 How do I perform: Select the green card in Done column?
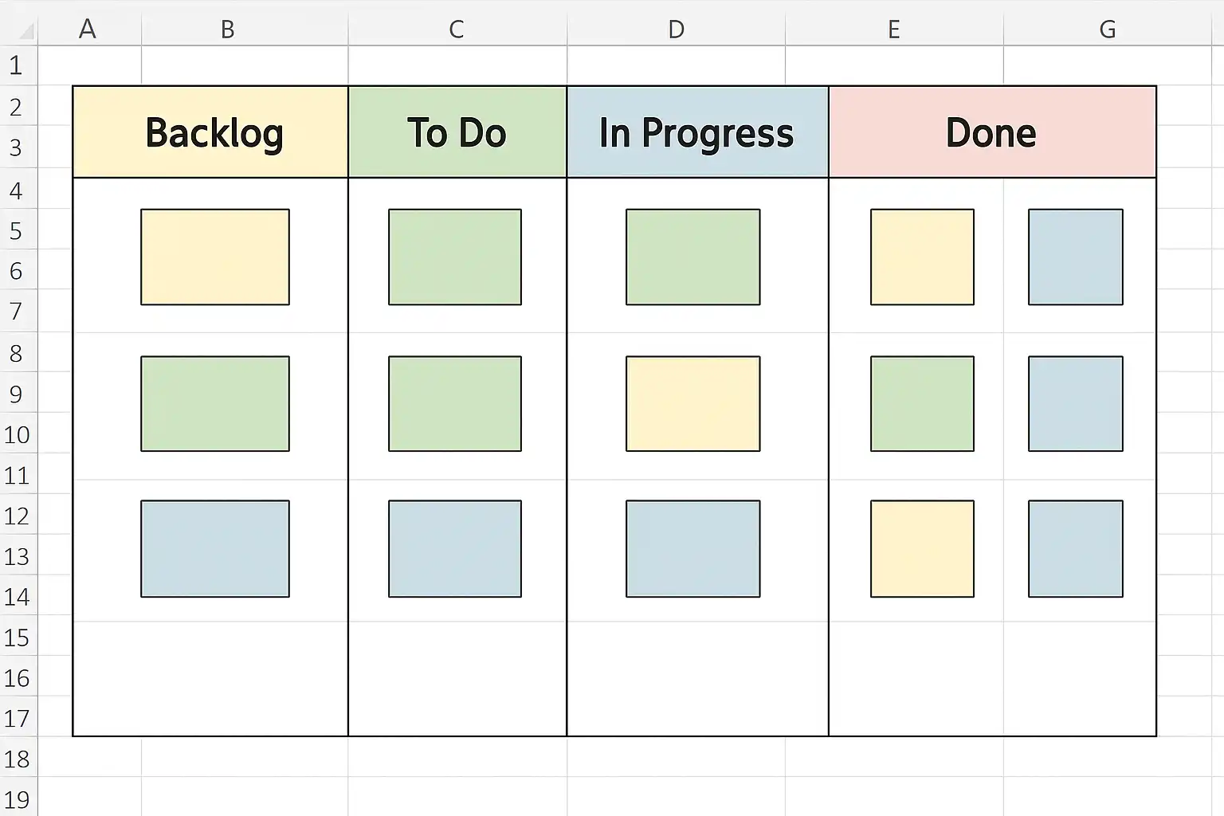(x=922, y=404)
